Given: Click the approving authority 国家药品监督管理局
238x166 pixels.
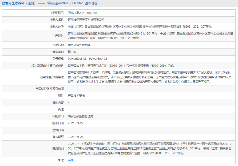Looking at the screenshot, I should (x=81, y=116).
